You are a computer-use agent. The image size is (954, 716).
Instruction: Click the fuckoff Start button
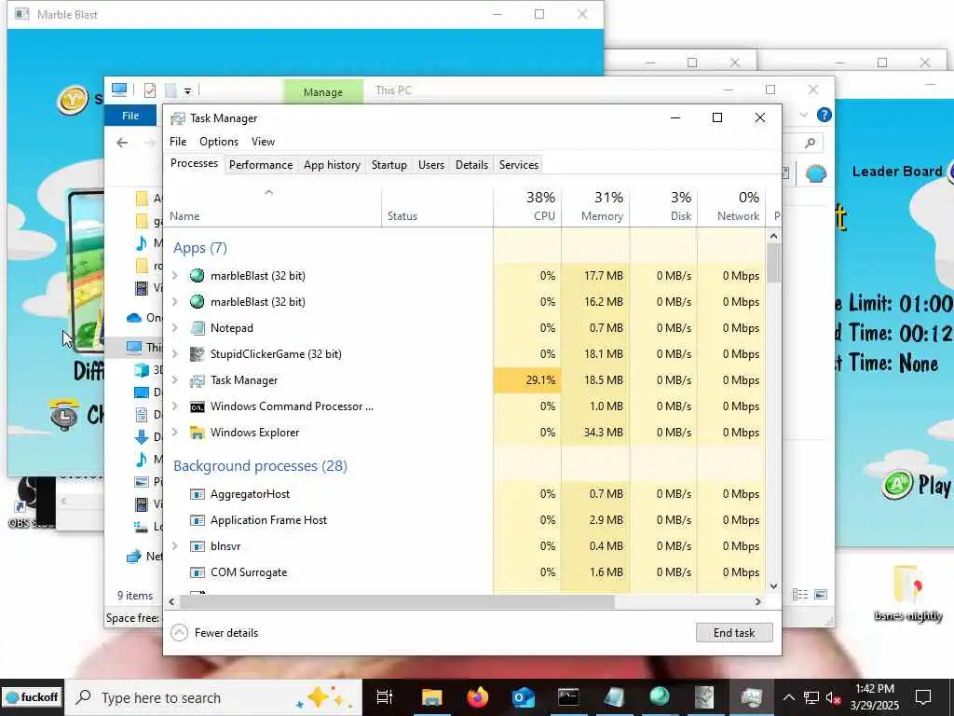[33, 697]
